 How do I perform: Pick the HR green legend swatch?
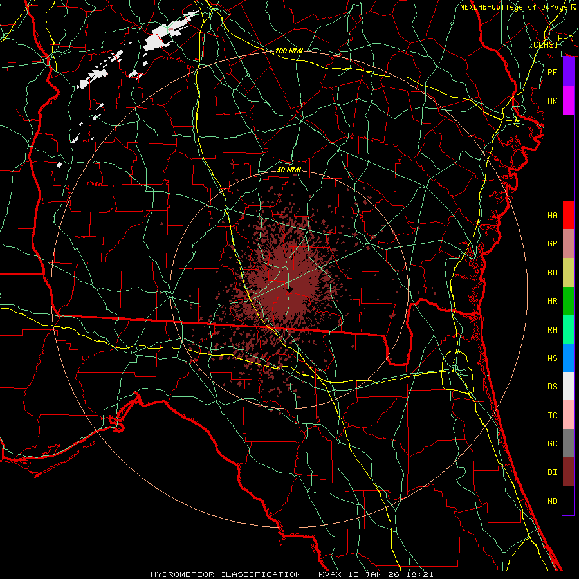click(568, 300)
